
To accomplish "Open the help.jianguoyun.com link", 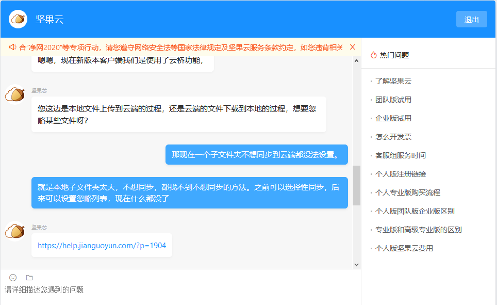I will 102,245.
